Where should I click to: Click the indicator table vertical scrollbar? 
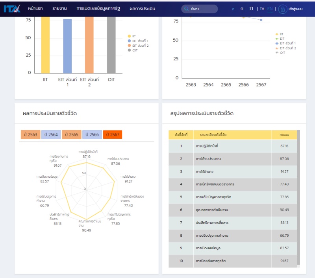click(299, 197)
